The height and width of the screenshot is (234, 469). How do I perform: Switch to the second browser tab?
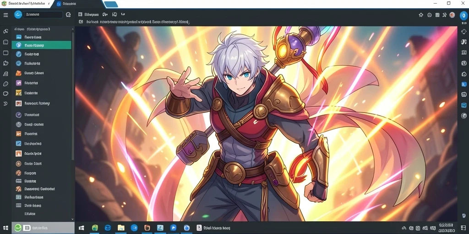pyautogui.click(x=78, y=4)
